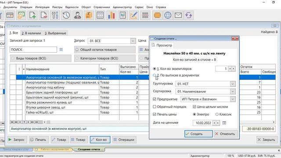Increase the copies count stepper
This screenshot has height=158, width=281.
pos(233,69)
